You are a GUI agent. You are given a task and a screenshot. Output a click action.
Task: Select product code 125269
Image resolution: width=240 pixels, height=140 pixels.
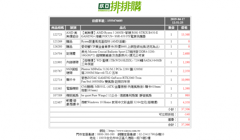click(58, 42)
